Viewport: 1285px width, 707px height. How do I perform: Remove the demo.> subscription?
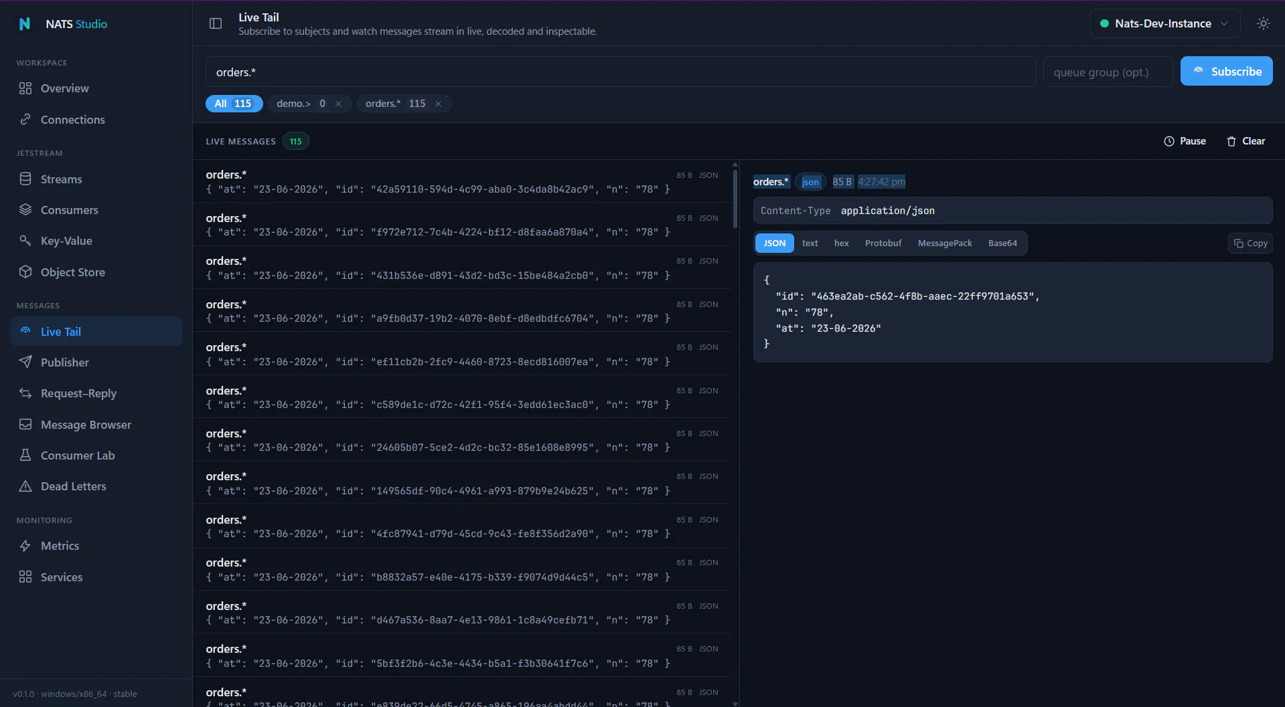(338, 104)
